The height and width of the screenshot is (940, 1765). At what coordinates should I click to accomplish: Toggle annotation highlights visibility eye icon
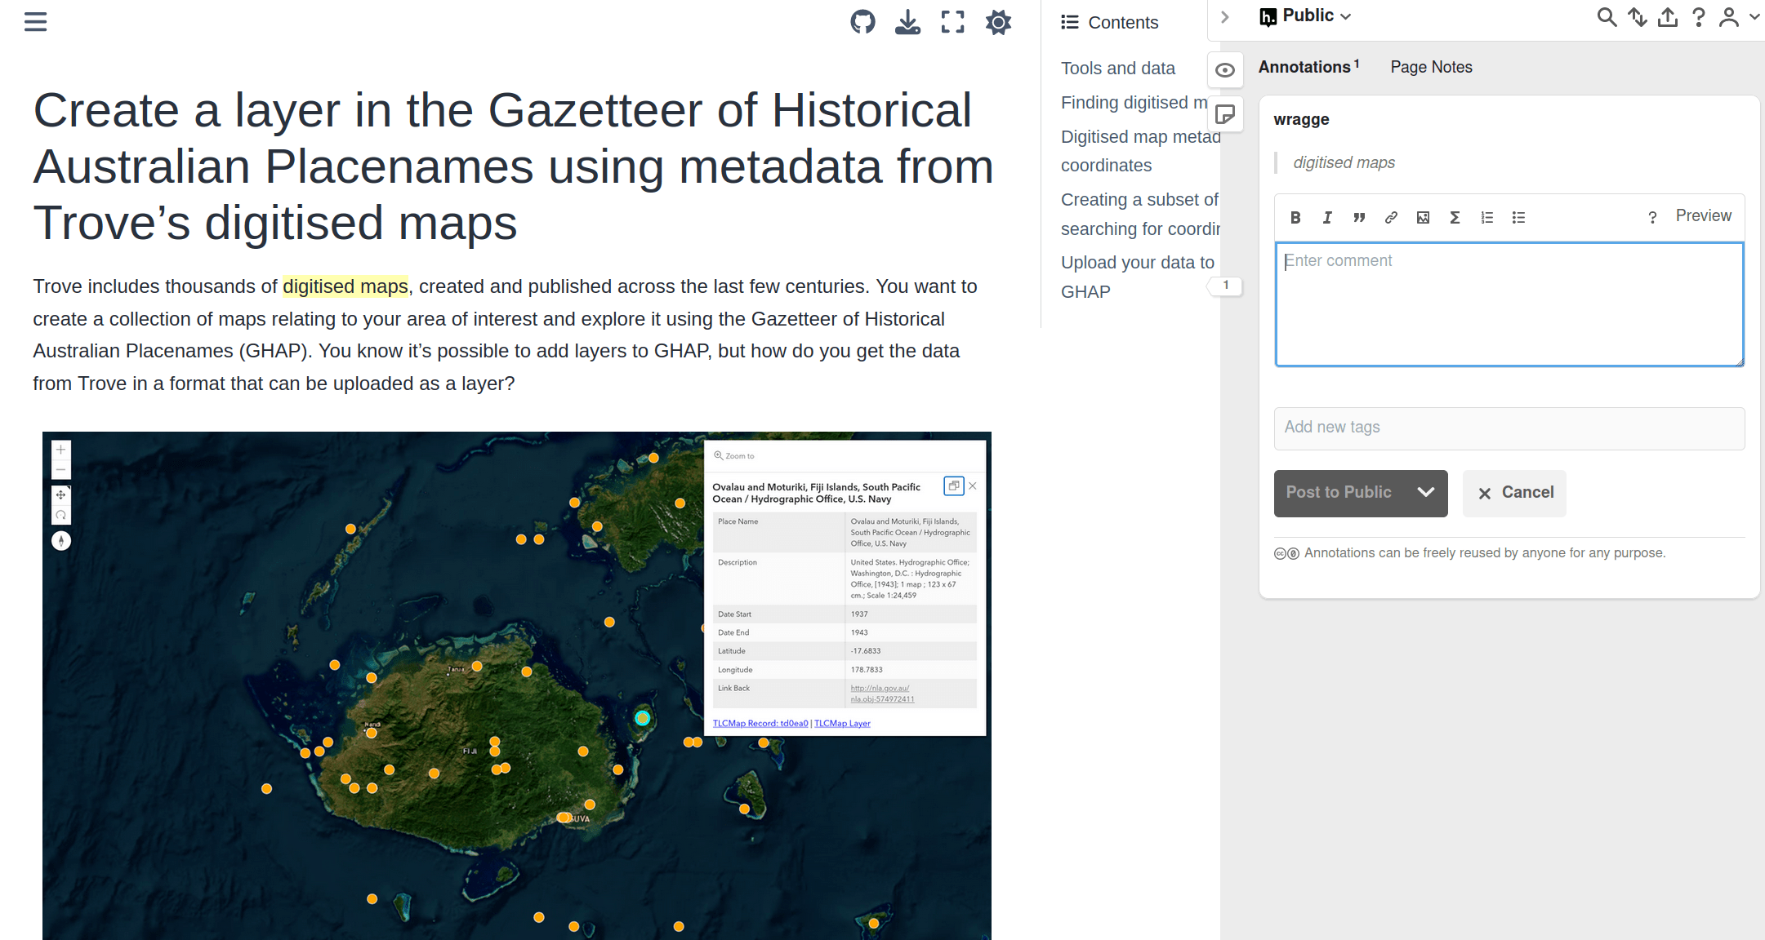tap(1224, 70)
